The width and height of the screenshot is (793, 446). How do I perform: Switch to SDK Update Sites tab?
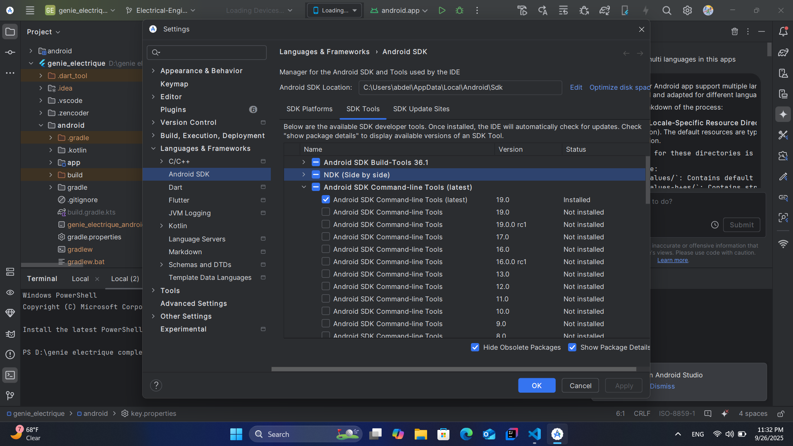click(x=421, y=109)
